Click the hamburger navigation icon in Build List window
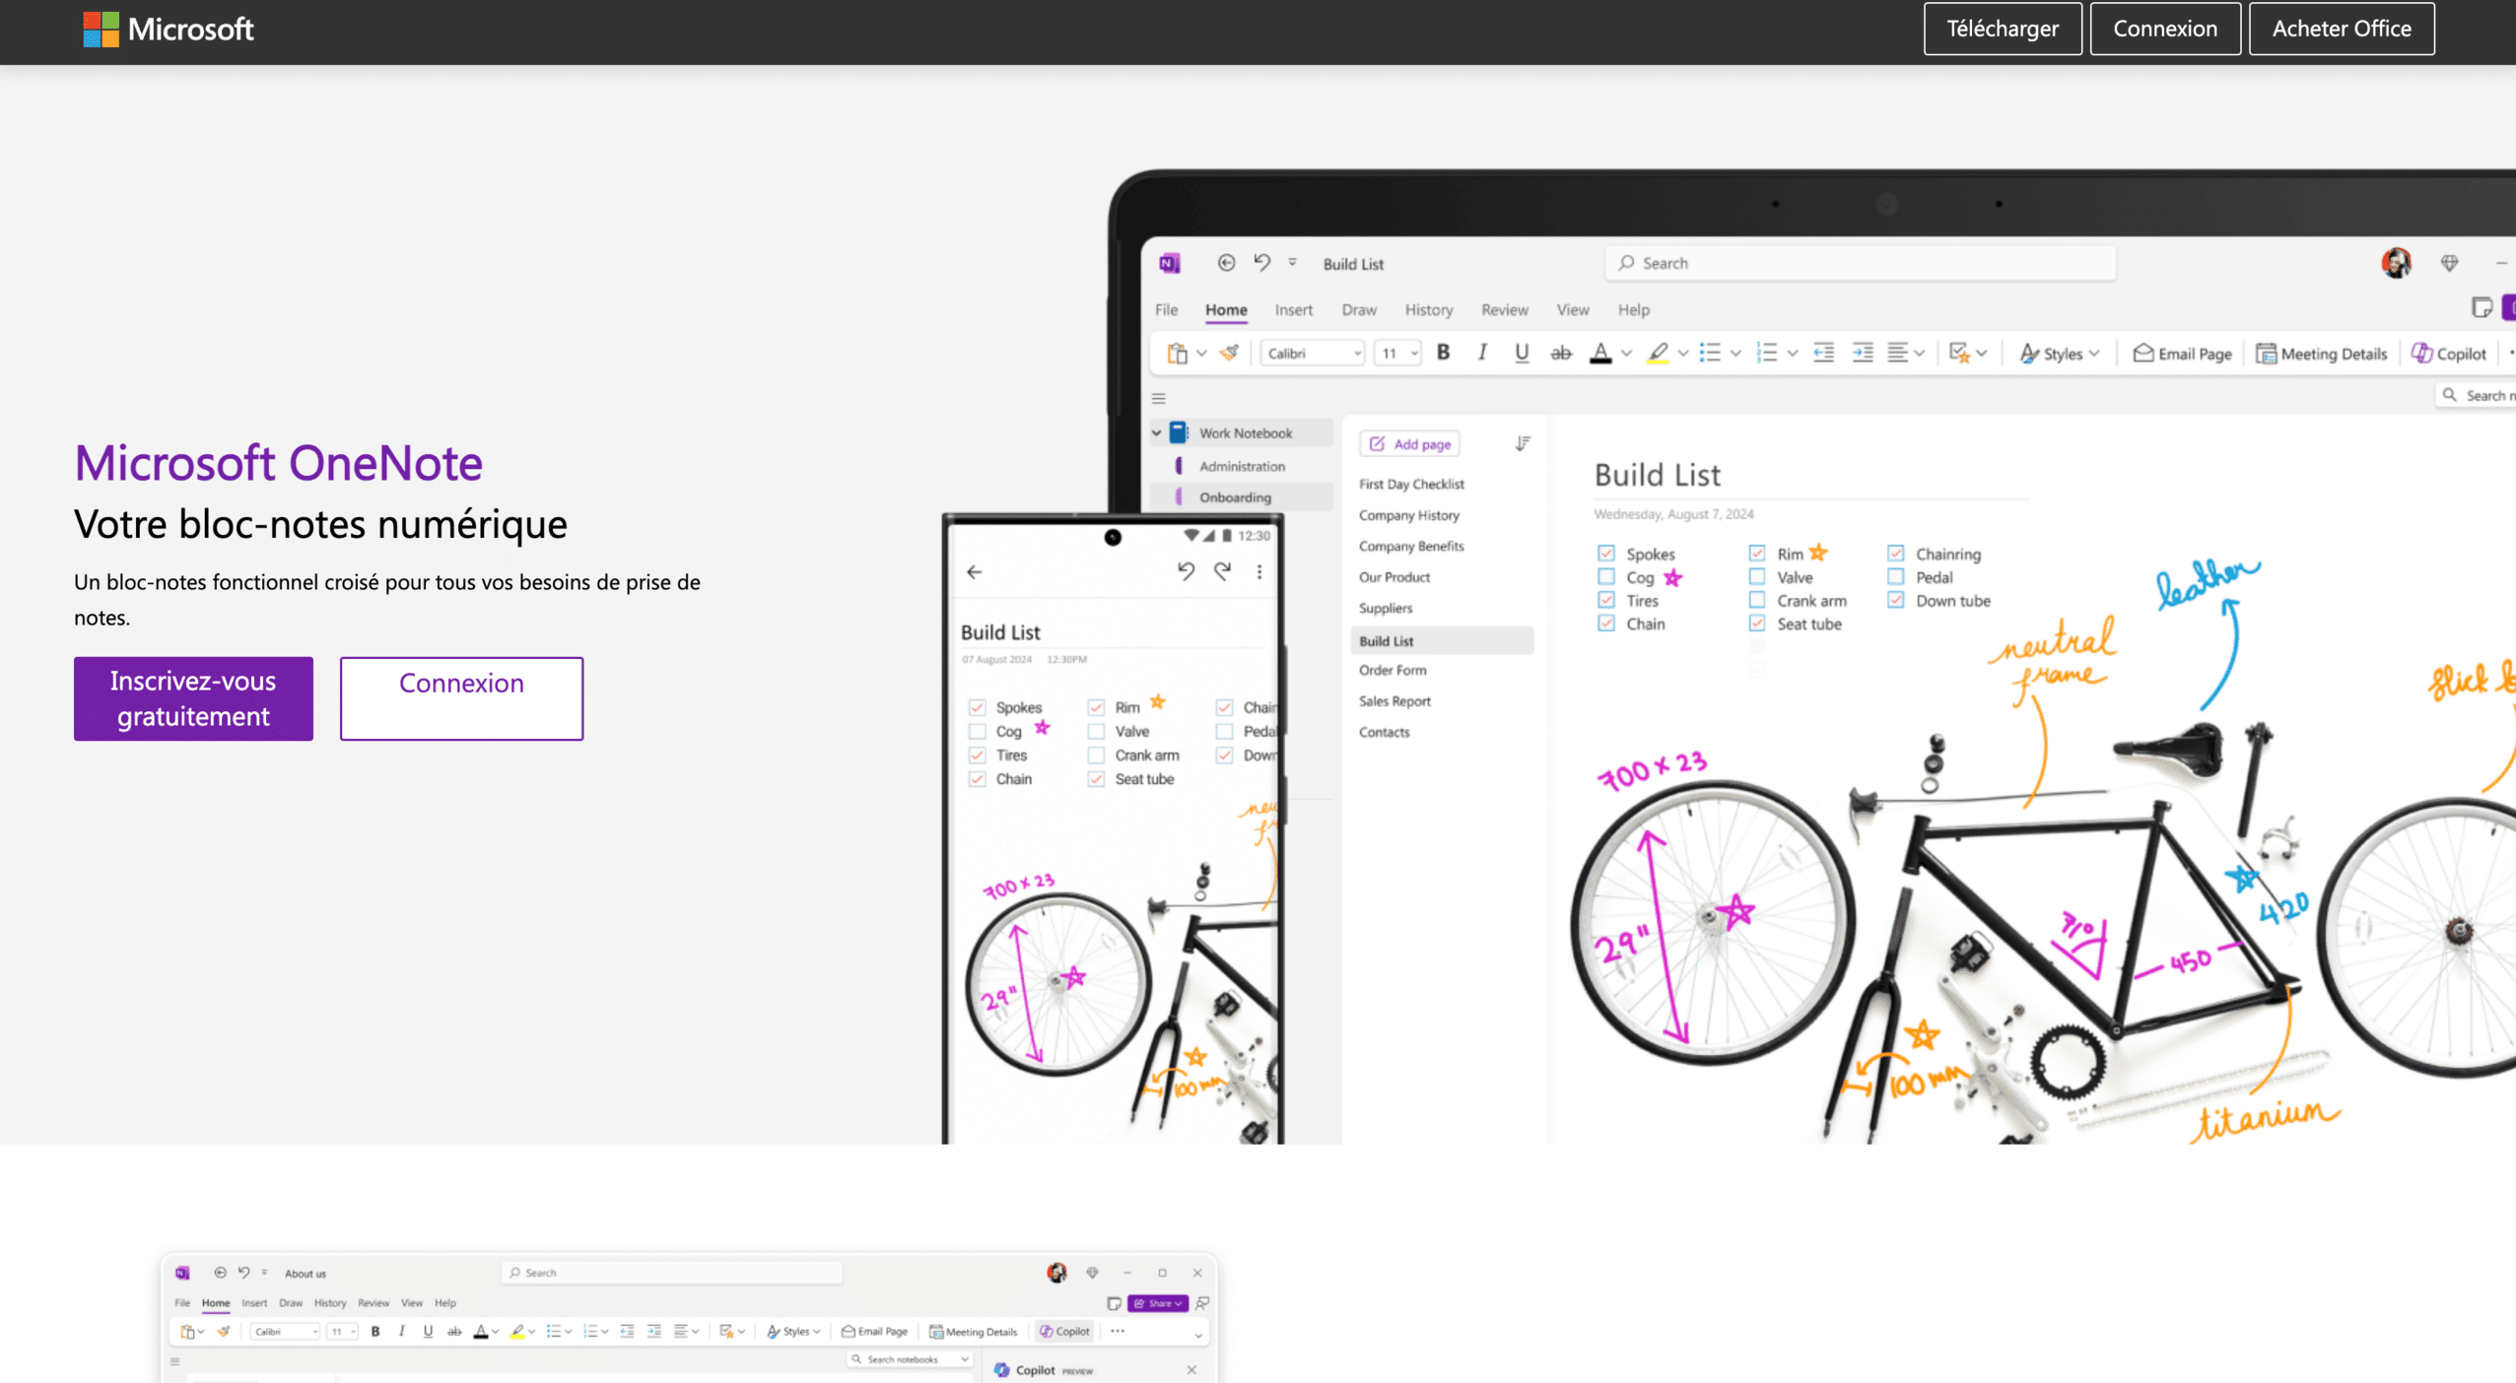This screenshot has width=2516, height=1383. click(x=1159, y=399)
